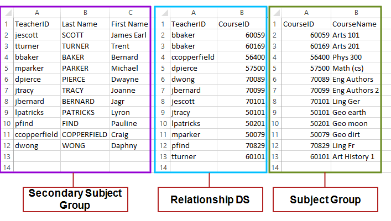Click 70829 beside Ling Fr

tap(306, 145)
